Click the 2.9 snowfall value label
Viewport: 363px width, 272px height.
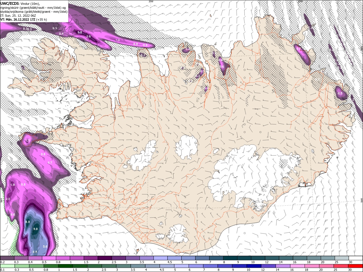pos(88,36)
